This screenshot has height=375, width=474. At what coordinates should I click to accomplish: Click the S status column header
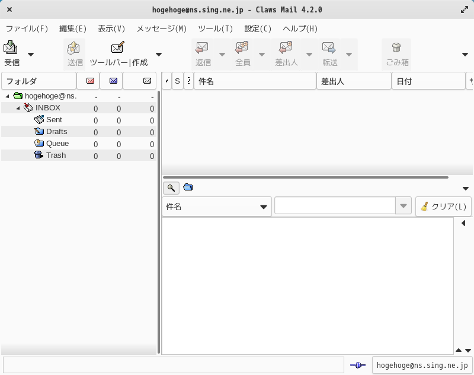[177, 81]
